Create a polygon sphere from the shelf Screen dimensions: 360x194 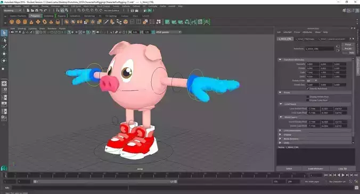[x=12, y=22]
